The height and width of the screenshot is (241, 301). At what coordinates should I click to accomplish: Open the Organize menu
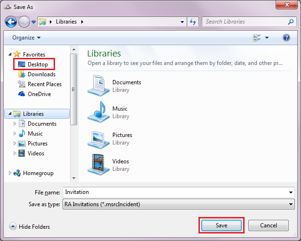[26, 38]
